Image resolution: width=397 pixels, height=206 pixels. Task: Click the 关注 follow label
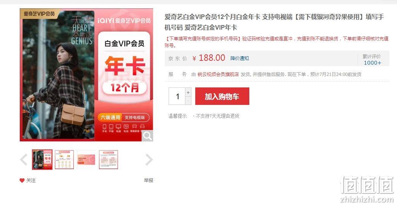pos(31,181)
